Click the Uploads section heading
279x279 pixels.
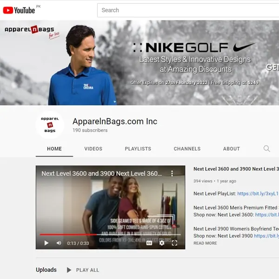click(46, 270)
